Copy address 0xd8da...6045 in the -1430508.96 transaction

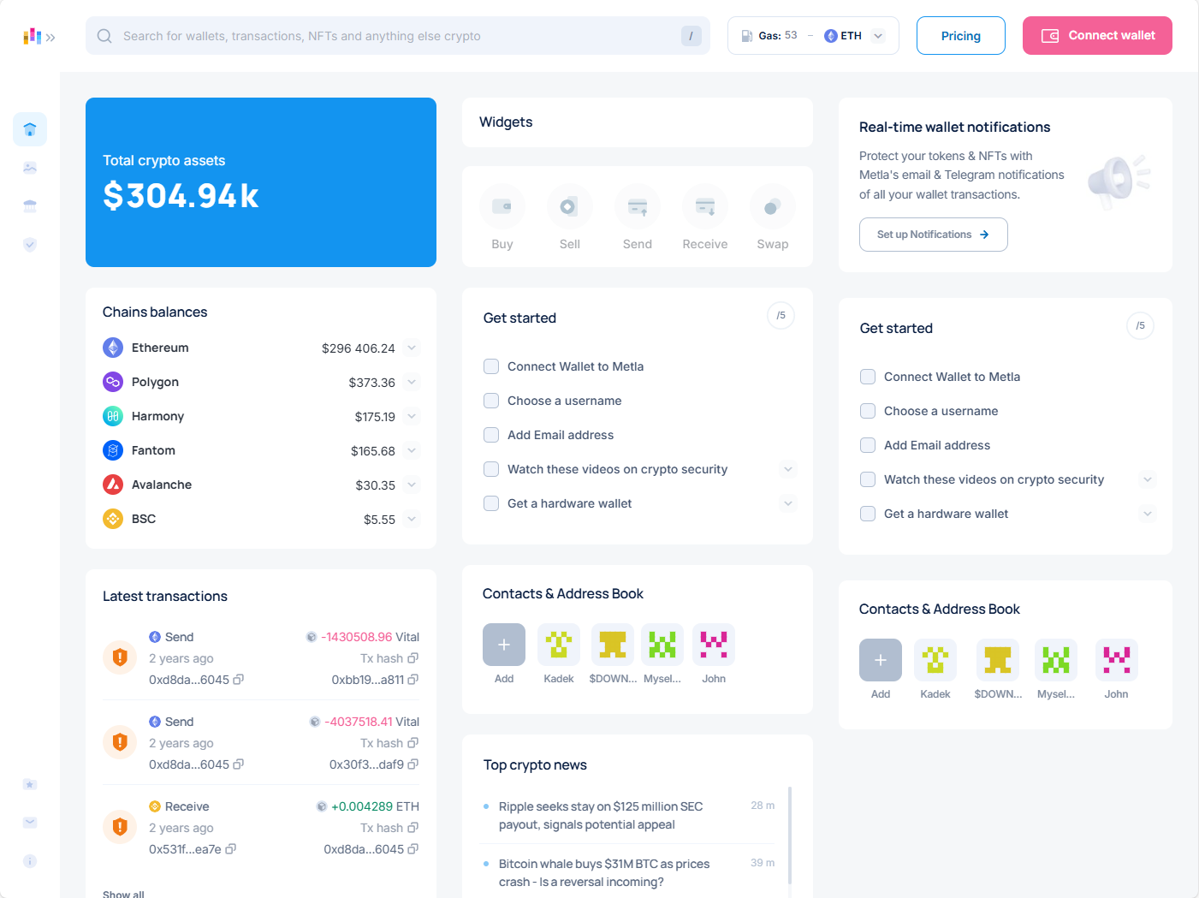(239, 680)
